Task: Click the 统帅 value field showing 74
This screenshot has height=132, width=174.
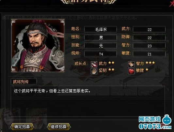Action: [x=101, y=54]
